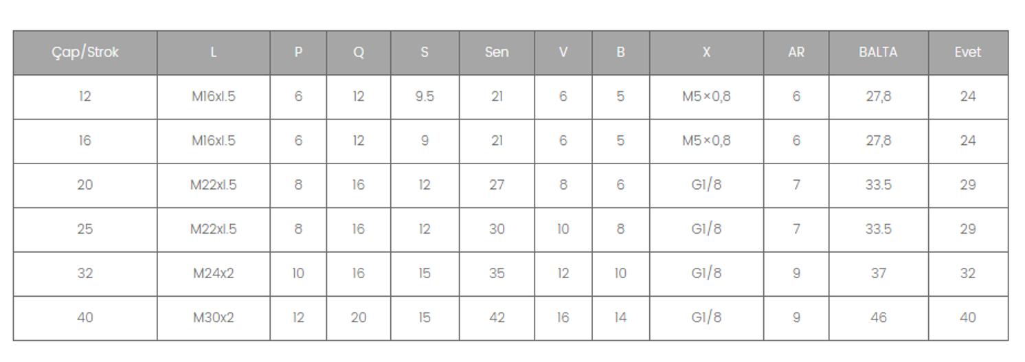Image resolution: width=1025 pixels, height=362 pixels.
Task: Click the BALTA value 37
Action: tap(878, 273)
